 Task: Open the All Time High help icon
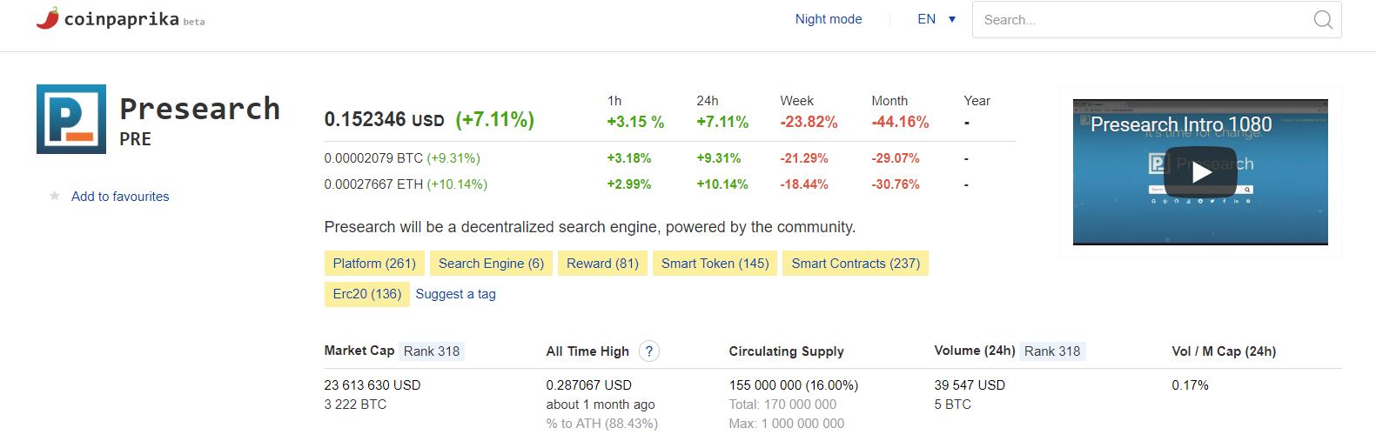(x=648, y=351)
